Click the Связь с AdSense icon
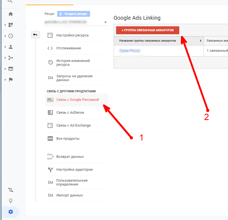The width and height of the screenshot is (228, 220). 50,113
